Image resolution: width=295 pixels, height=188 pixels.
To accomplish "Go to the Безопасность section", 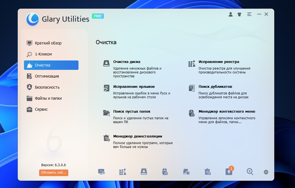I will [x=51, y=87].
